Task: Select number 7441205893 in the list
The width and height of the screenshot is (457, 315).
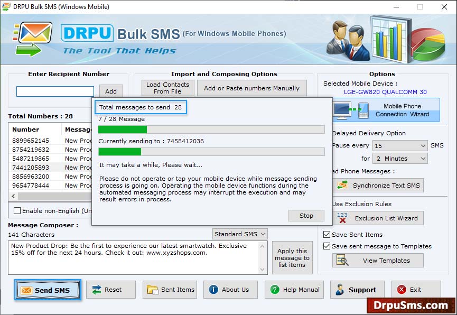Action: pos(31,168)
